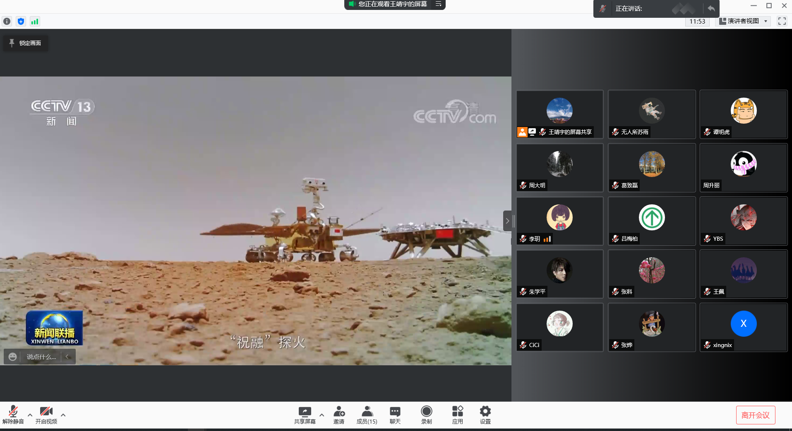Open the apps panel
The image size is (792, 431).
click(457, 415)
